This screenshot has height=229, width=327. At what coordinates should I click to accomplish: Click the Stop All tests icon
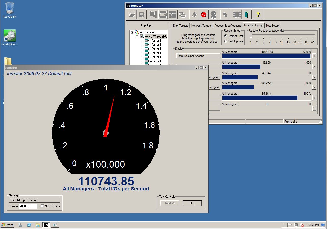pos(214,15)
